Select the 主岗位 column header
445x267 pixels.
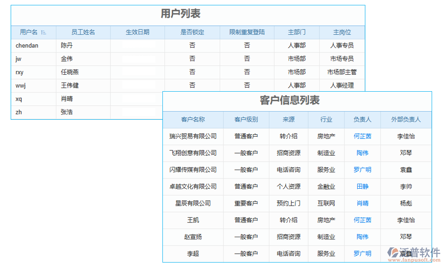pos(342,32)
